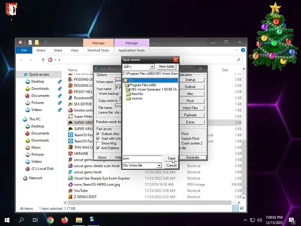The height and width of the screenshot is (226, 301).
Task: Close the Save worm dialog
Action: coord(175,60)
